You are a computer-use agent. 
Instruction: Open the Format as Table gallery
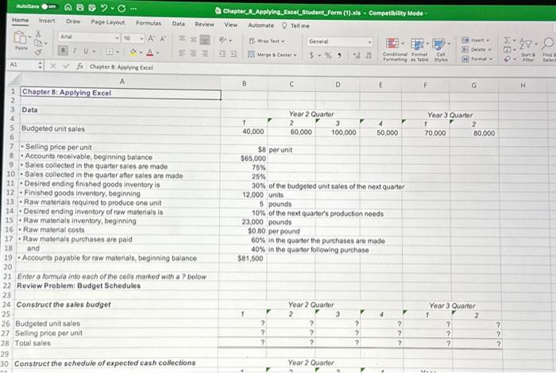[419, 50]
